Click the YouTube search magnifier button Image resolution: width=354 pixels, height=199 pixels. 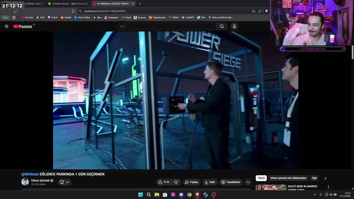[222, 26]
